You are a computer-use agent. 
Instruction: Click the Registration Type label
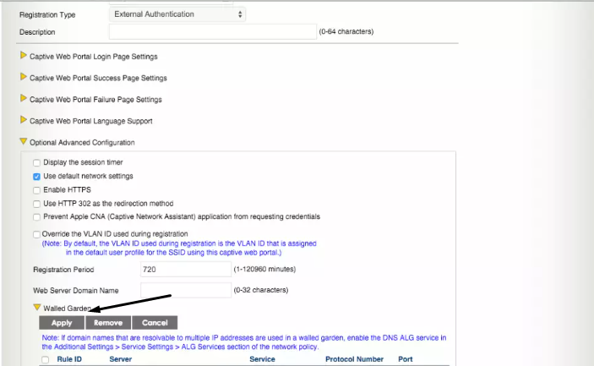tap(47, 14)
